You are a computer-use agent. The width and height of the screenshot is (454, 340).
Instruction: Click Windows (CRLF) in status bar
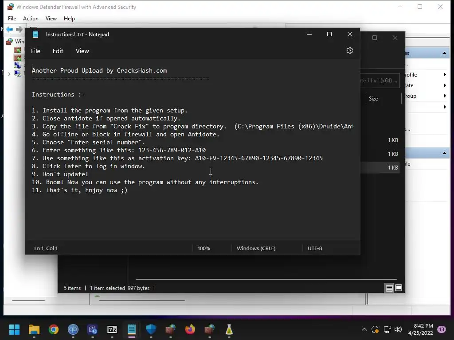point(256,248)
